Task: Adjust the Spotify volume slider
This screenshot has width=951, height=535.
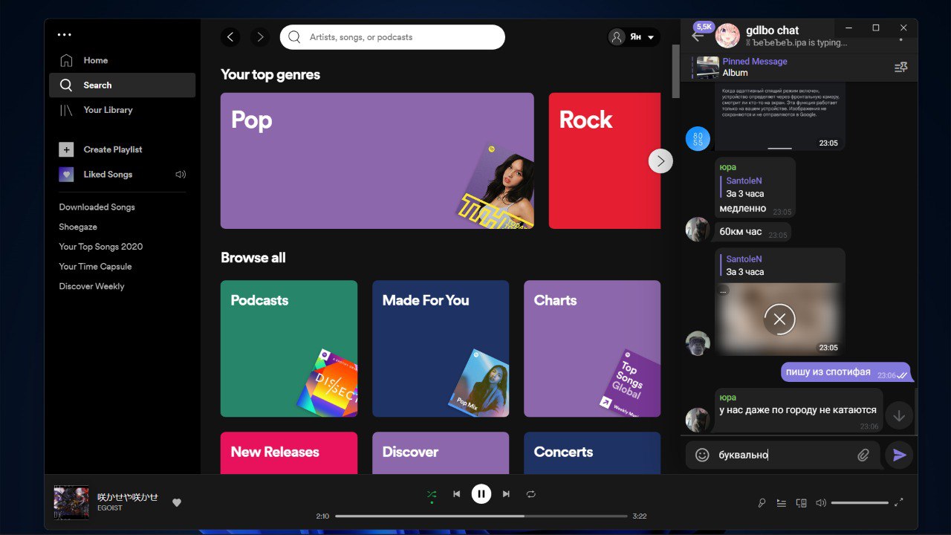Action: [x=860, y=503]
